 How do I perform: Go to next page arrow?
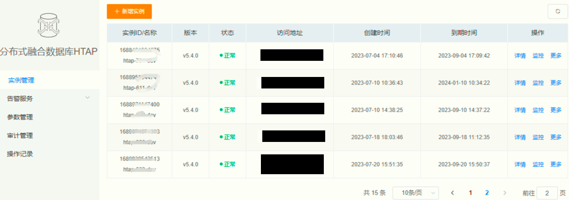coord(505,193)
